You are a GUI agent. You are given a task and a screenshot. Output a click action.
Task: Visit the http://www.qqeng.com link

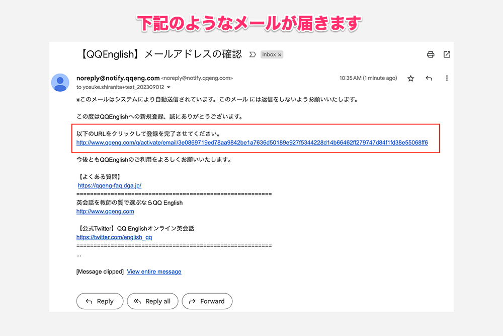pos(105,212)
